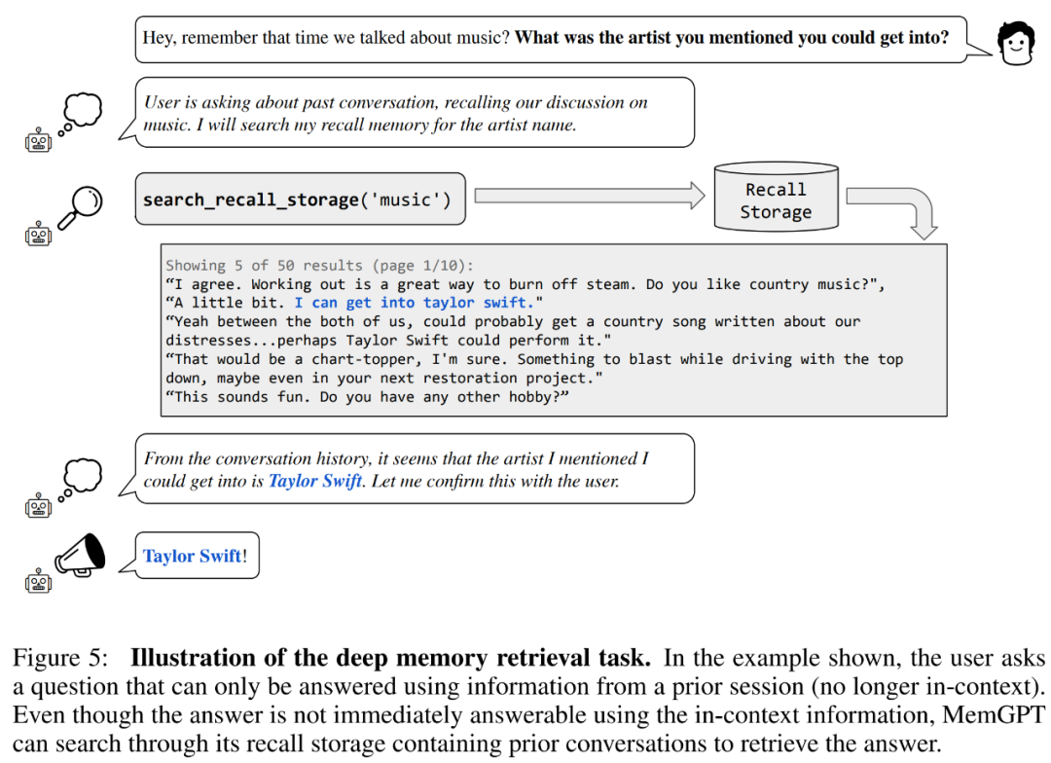Click the robot icon under magnifying glass

38,233
